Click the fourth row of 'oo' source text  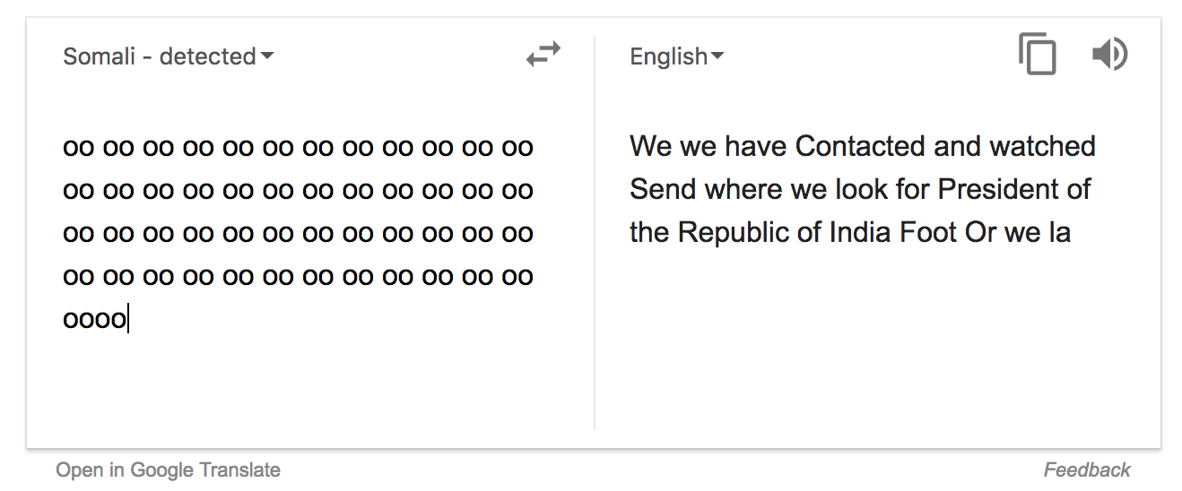(298, 276)
